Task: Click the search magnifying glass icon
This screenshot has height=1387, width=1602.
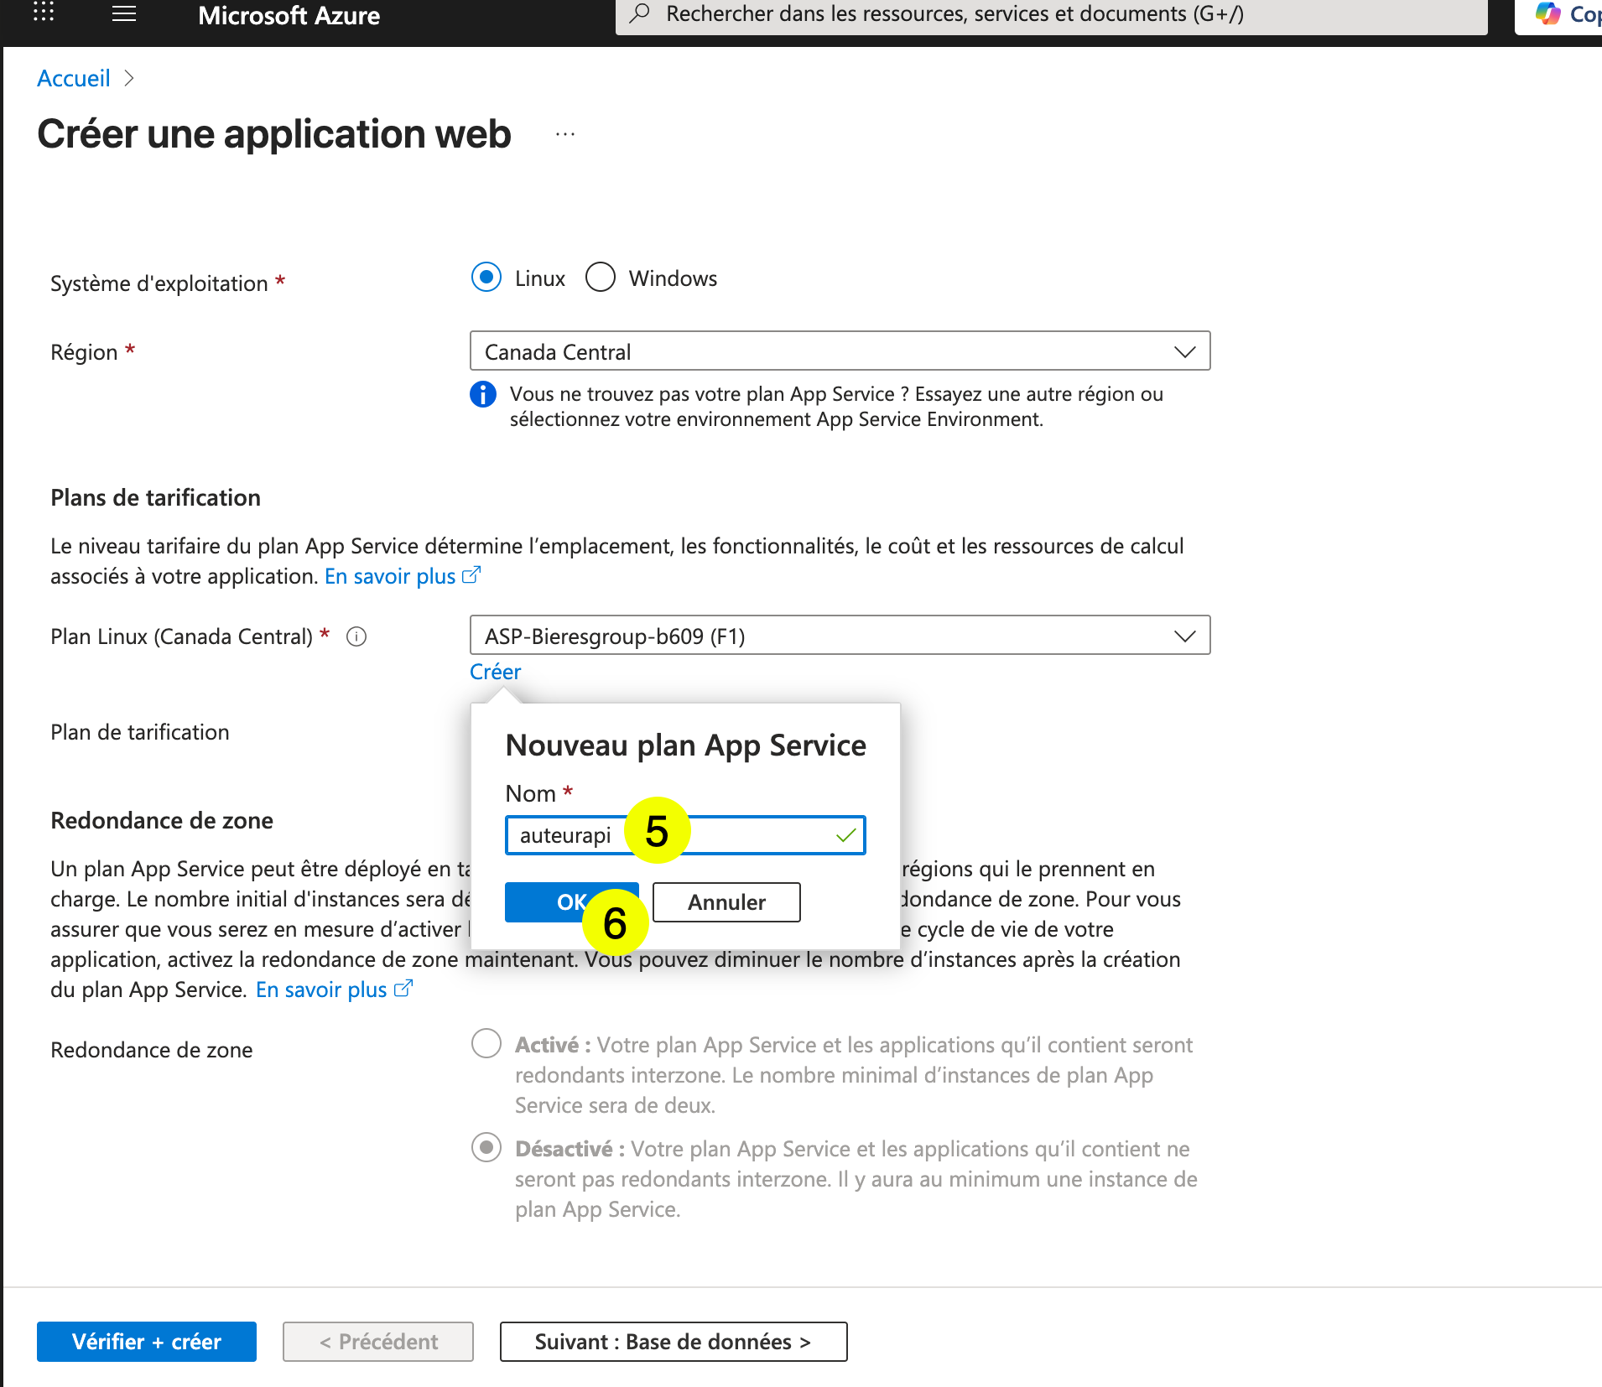Action: (639, 13)
